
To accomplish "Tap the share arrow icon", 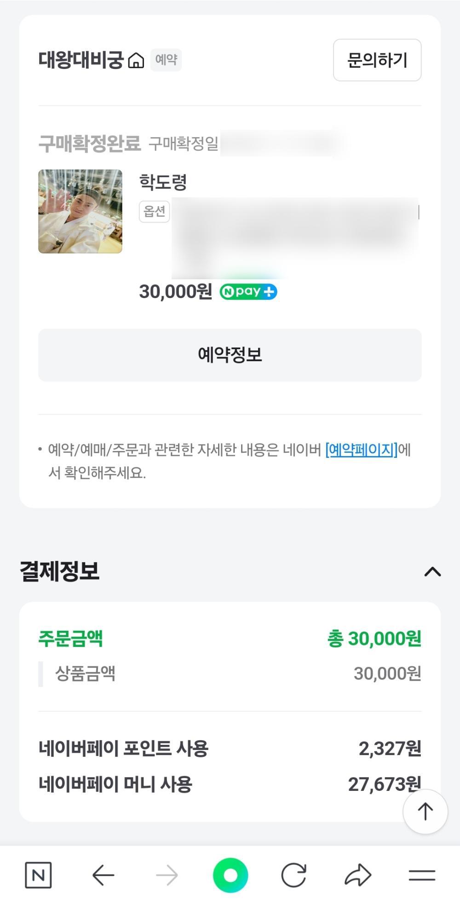I will 357,875.
